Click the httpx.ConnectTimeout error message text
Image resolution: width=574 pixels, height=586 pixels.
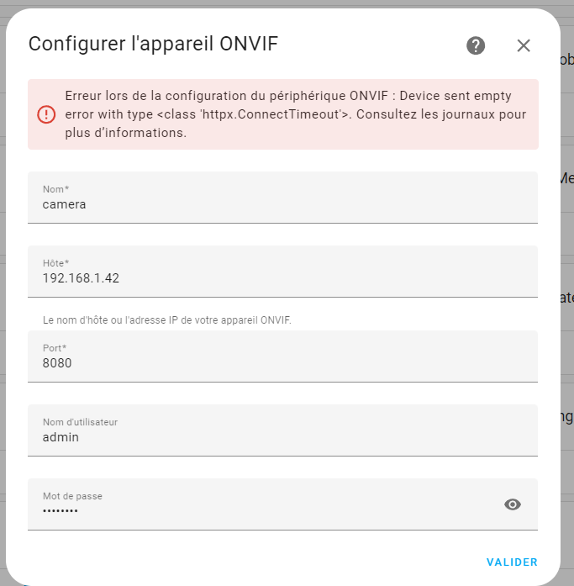[x=296, y=114]
